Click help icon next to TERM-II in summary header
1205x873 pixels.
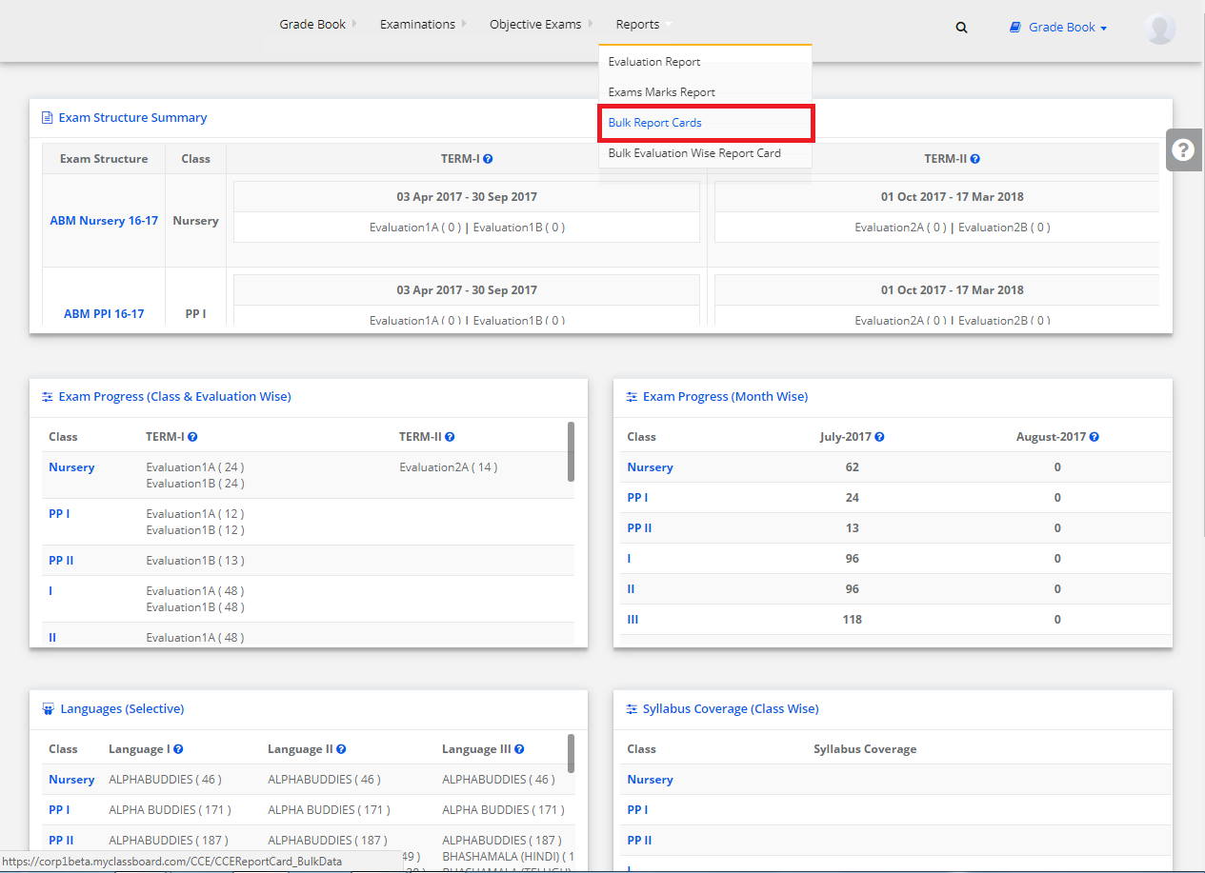pyautogui.click(x=975, y=159)
